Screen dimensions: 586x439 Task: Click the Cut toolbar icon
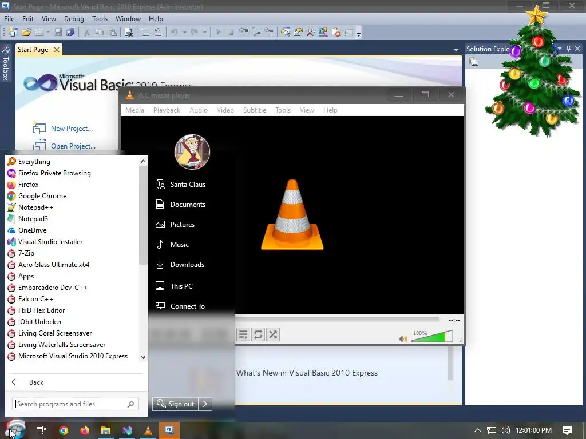click(x=87, y=33)
